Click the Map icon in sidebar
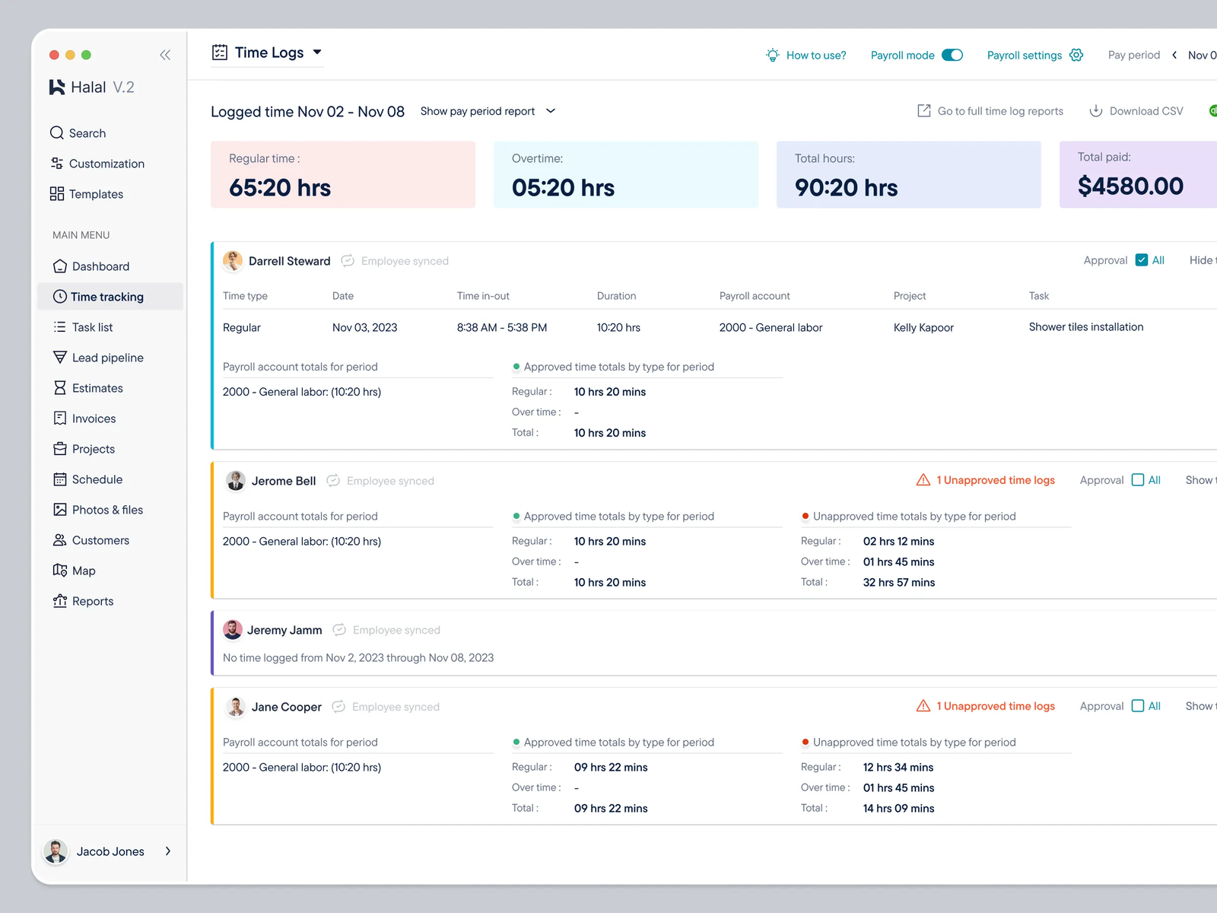 [x=60, y=571]
